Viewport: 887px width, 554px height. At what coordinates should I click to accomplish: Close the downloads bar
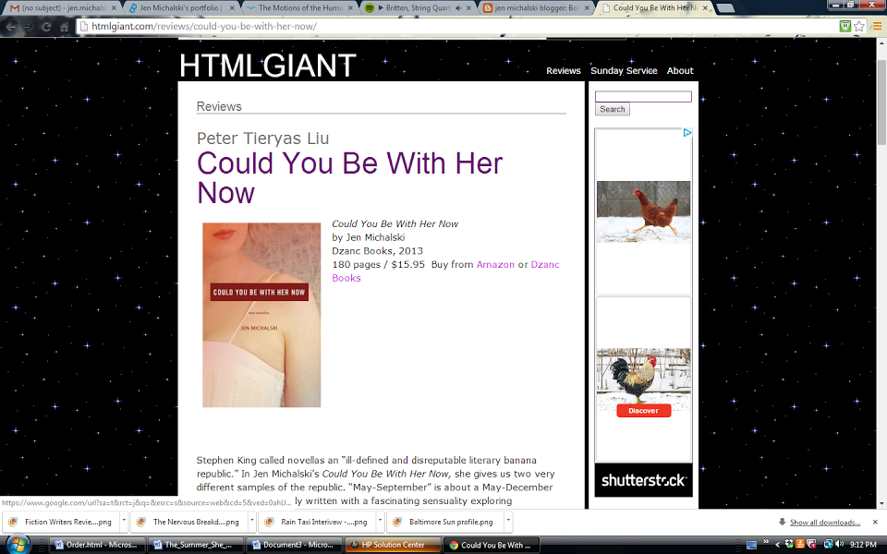[x=875, y=522]
